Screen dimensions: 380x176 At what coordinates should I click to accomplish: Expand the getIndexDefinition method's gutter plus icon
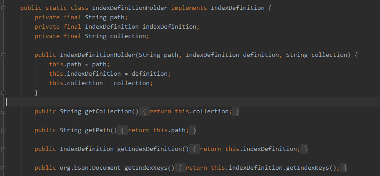pyautogui.click(x=3, y=150)
